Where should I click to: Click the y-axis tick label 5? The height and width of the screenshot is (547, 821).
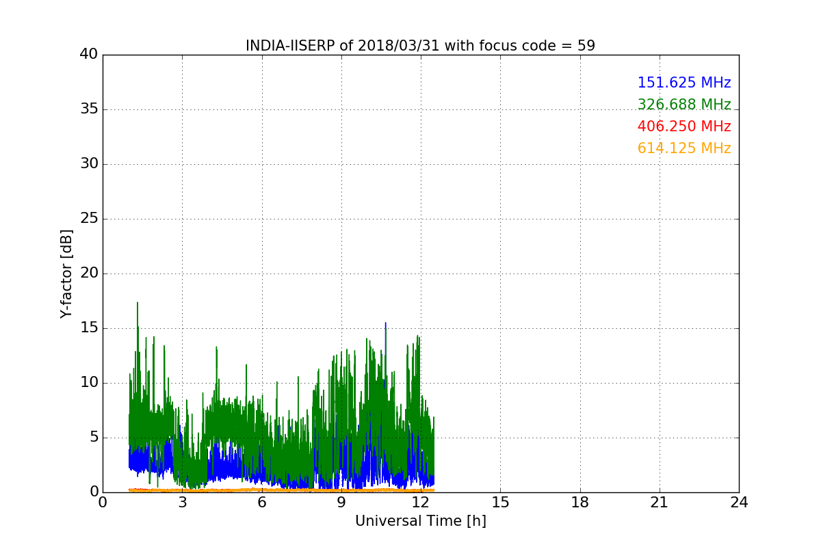93,438
